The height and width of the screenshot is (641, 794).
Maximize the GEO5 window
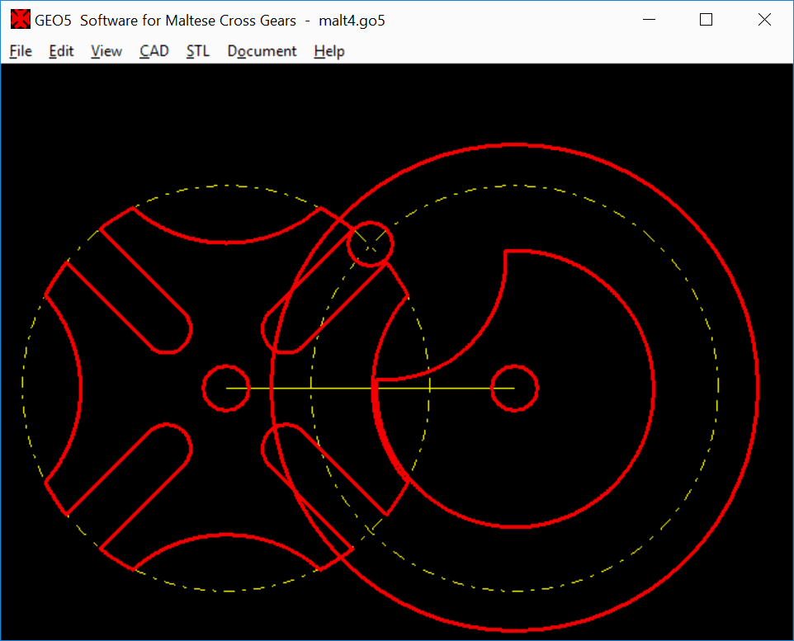(x=706, y=21)
